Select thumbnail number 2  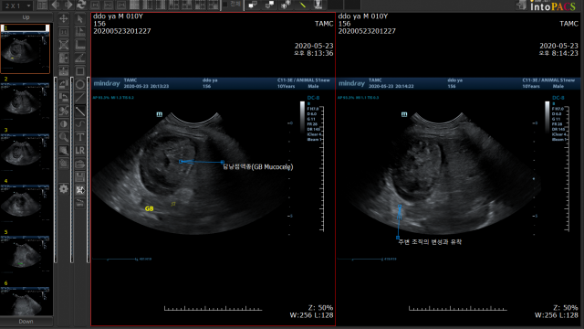(26, 100)
